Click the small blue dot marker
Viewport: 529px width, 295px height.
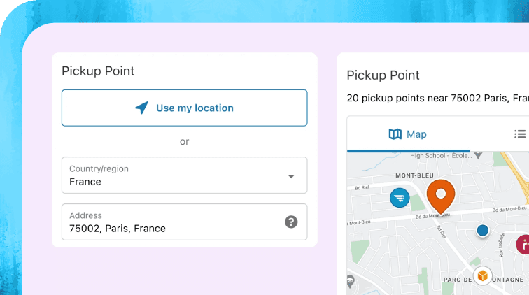tap(482, 230)
